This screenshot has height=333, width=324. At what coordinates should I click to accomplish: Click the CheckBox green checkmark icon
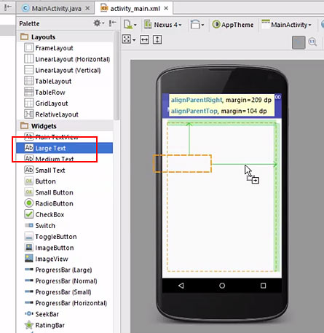[x=29, y=214]
